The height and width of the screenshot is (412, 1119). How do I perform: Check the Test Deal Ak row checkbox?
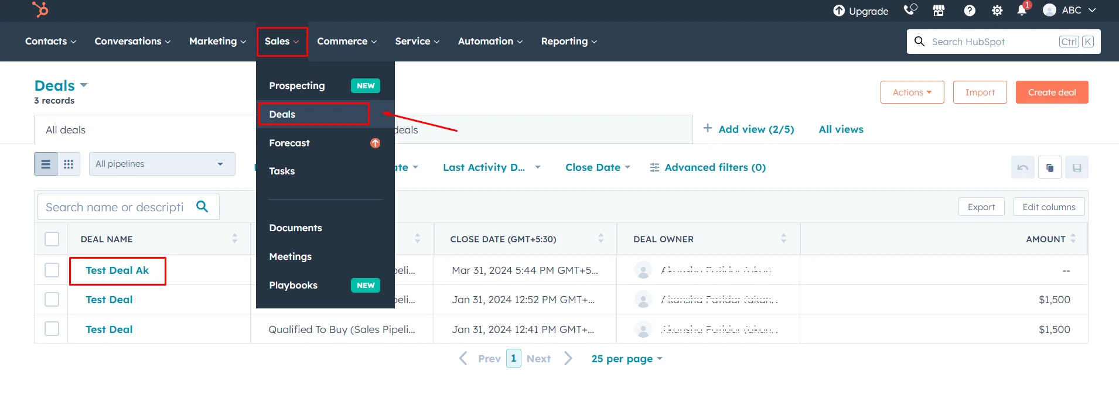52,270
